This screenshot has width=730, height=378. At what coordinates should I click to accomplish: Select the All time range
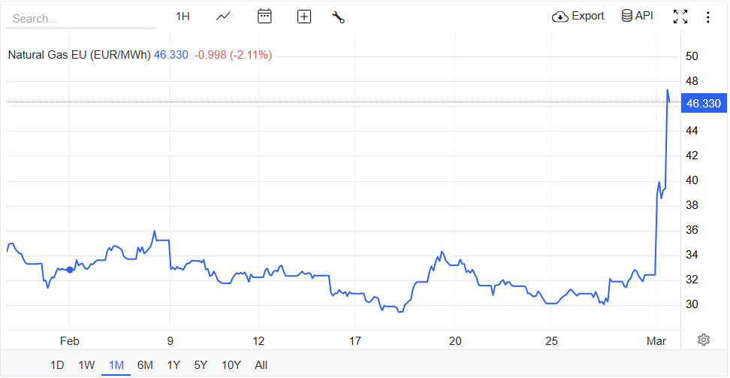coord(261,365)
